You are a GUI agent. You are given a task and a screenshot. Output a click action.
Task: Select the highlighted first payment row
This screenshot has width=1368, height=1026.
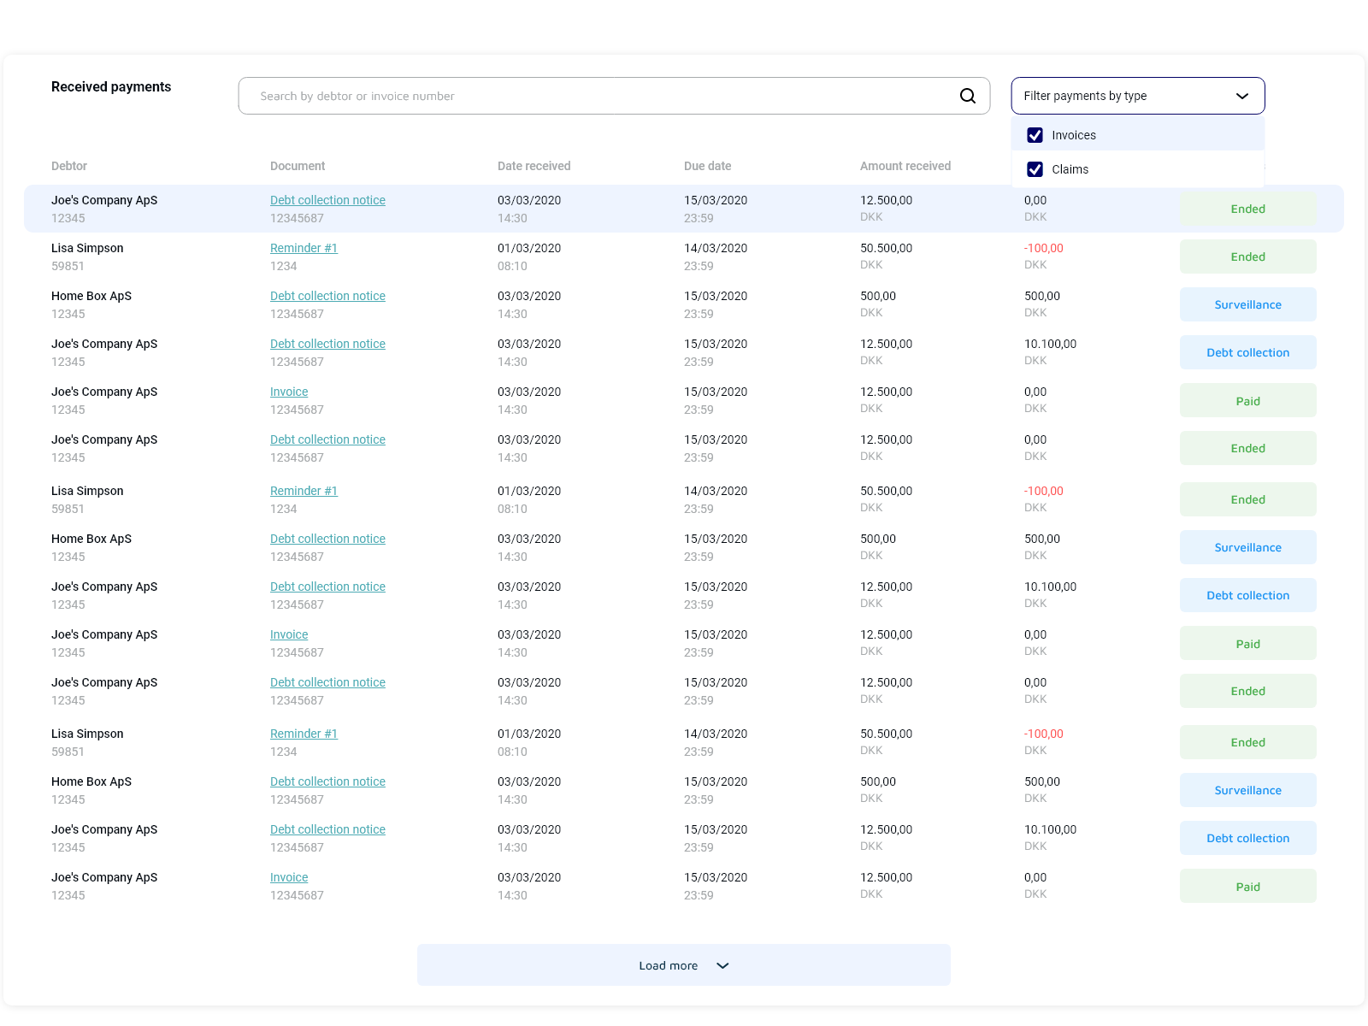point(598,209)
